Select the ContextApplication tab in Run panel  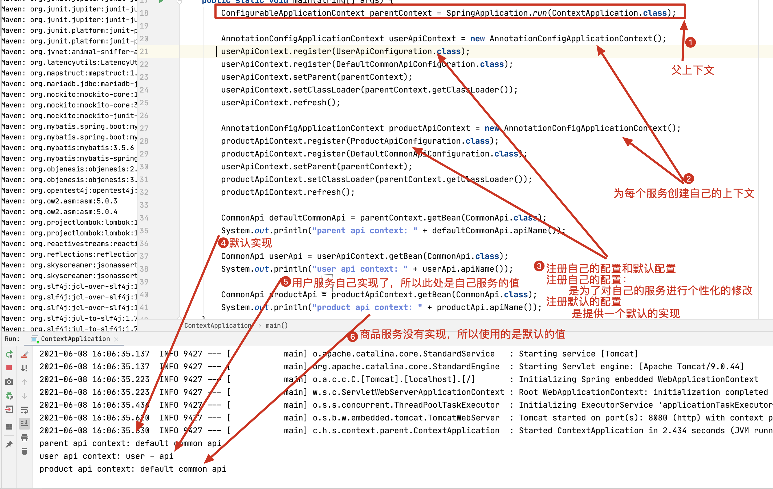pos(75,339)
